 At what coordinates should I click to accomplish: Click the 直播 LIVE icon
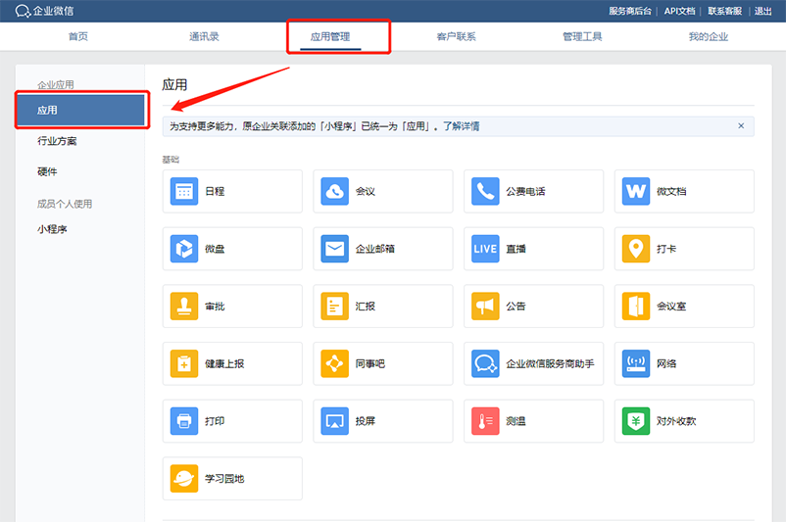(x=485, y=249)
